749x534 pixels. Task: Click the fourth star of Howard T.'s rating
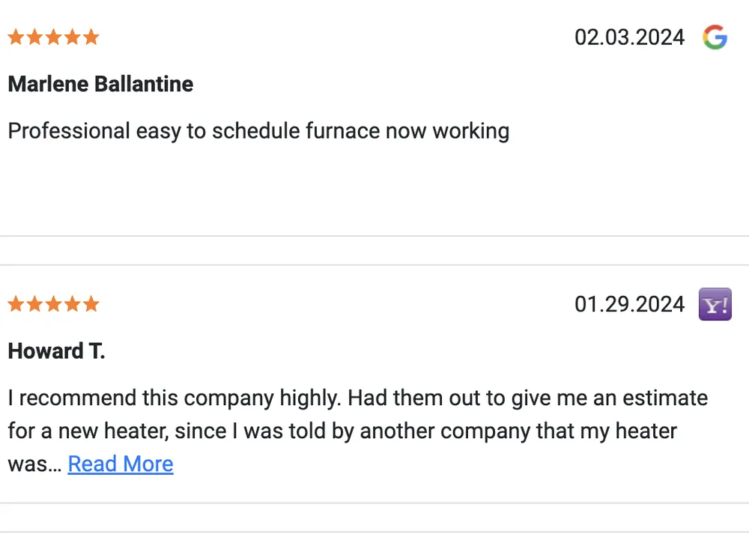click(x=72, y=304)
